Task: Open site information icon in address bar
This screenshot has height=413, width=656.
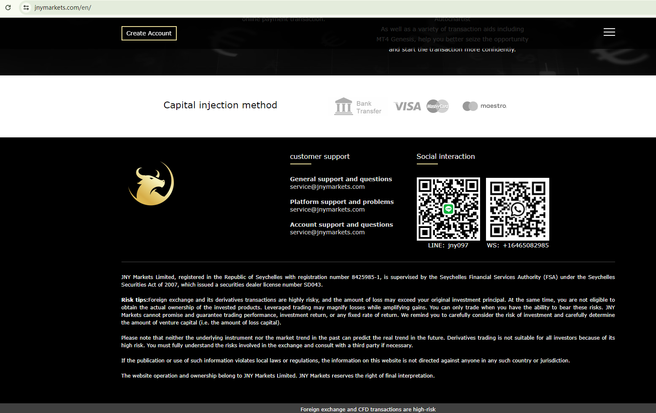Action: (x=26, y=8)
